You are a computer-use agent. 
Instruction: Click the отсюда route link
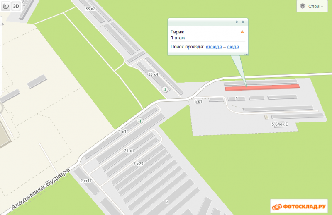point(214,47)
